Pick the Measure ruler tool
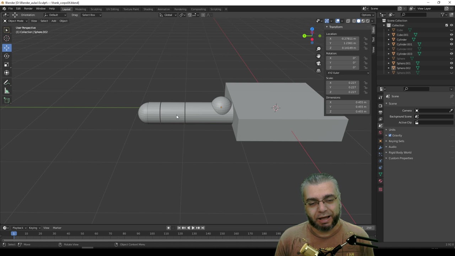 point(7,91)
